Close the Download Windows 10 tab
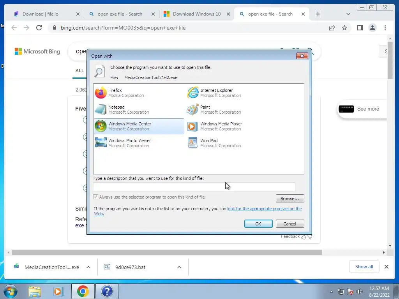 click(x=228, y=14)
